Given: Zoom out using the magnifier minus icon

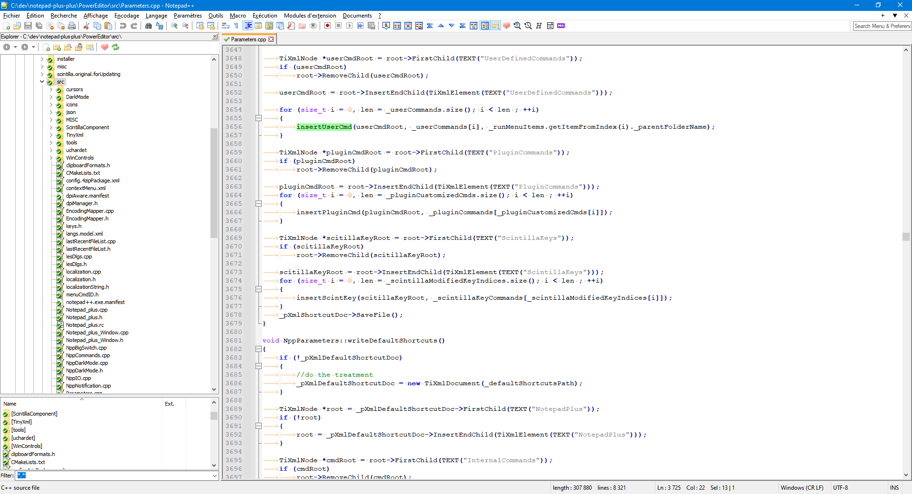Looking at the screenshot, I should point(185,26).
